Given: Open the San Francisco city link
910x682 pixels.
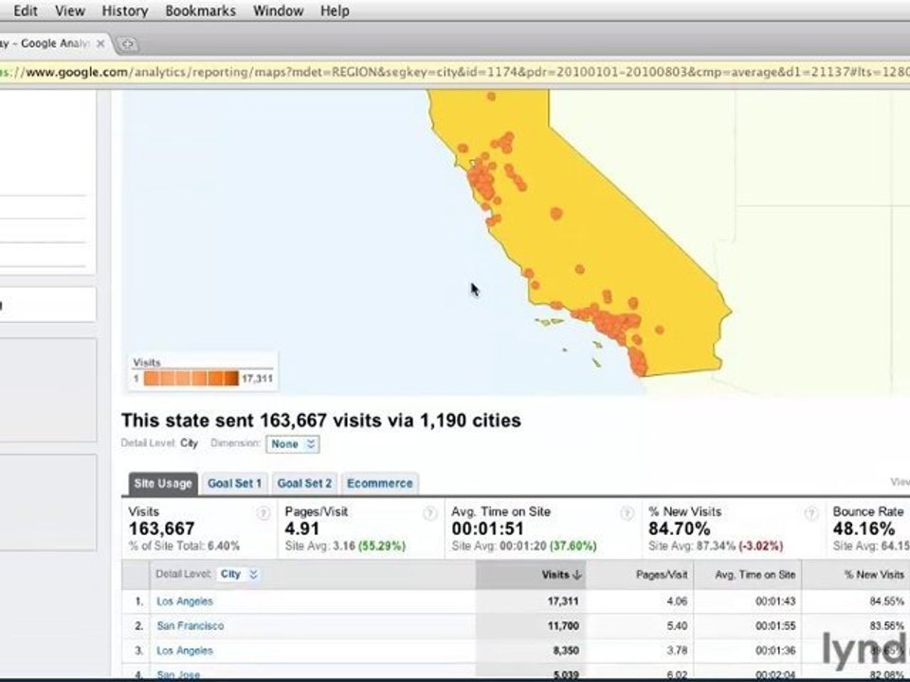Looking at the screenshot, I should click(191, 626).
